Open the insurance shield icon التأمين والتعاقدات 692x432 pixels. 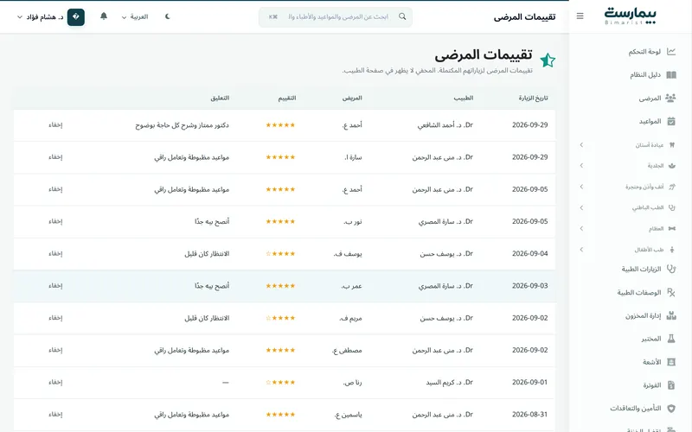(671, 409)
